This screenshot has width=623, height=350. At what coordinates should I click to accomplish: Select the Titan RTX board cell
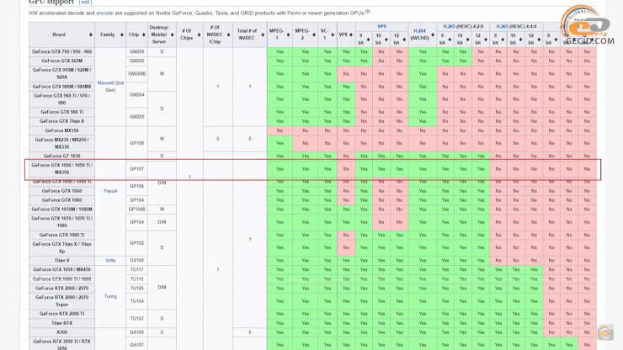pyautogui.click(x=61, y=323)
